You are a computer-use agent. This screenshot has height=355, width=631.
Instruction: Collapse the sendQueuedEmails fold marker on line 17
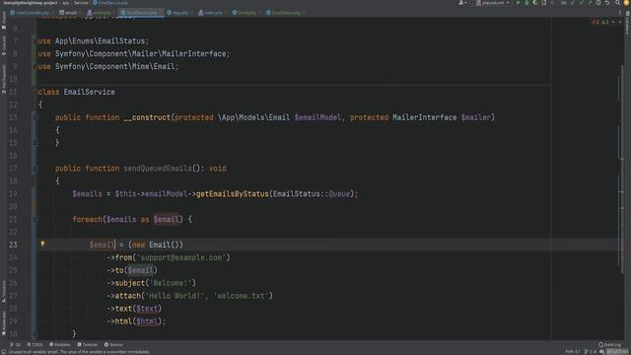point(35,169)
